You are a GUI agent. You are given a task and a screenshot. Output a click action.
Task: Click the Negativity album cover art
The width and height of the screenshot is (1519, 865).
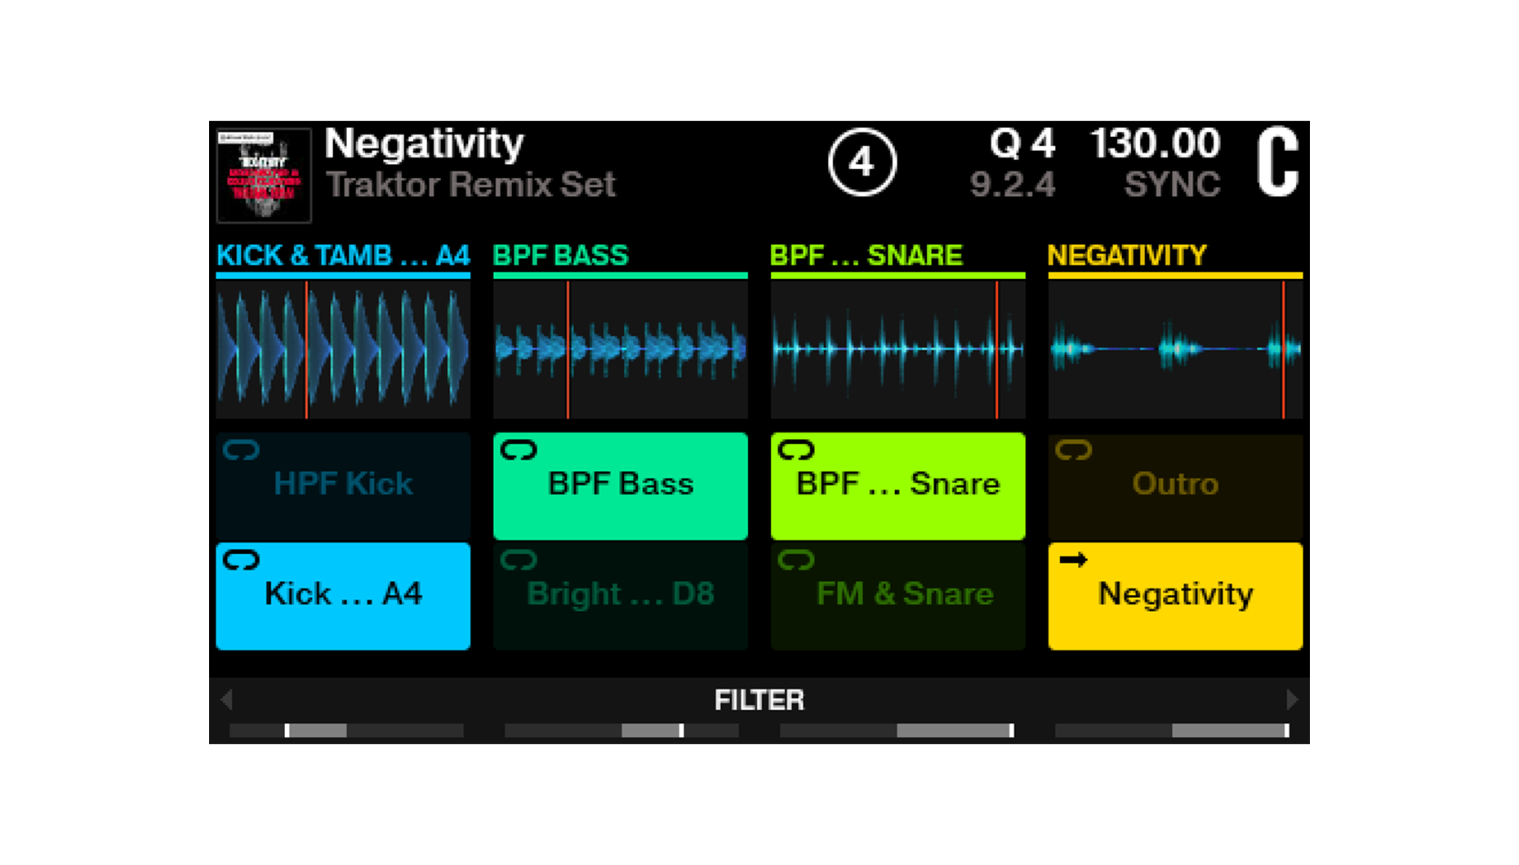(264, 175)
